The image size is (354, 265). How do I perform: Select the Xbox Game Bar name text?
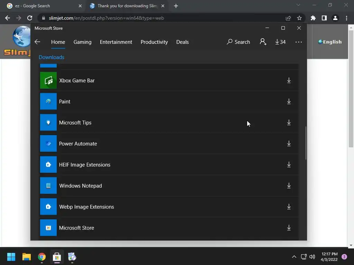[x=77, y=80]
